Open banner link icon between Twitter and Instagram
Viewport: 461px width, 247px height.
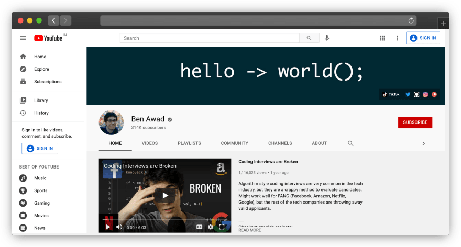(416, 94)
